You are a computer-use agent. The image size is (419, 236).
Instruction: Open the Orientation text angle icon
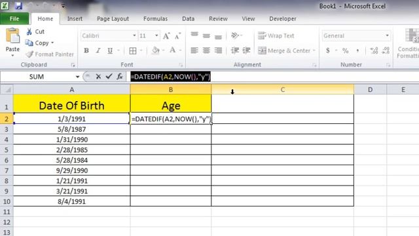pos(235,35)
